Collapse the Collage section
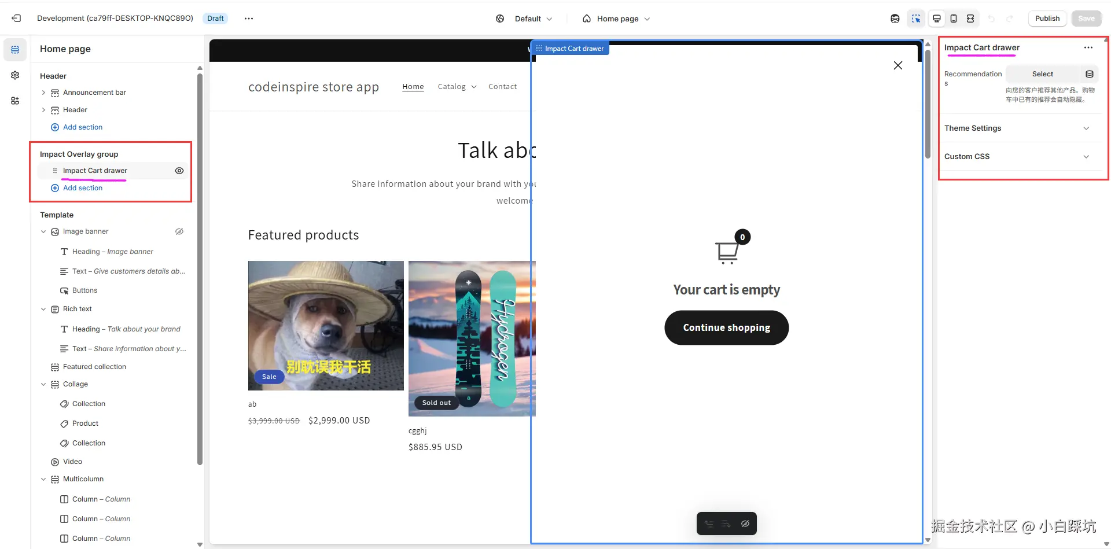 tap(43, 384)
